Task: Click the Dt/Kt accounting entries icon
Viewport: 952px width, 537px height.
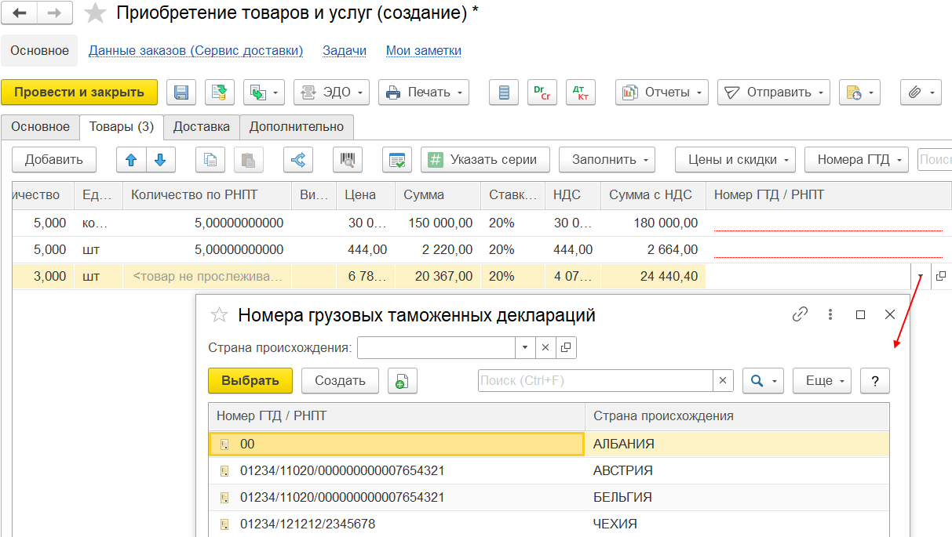Action: 581,93
